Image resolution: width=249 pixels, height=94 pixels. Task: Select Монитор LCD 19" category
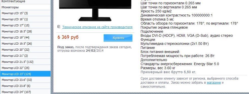click(25, 37)
